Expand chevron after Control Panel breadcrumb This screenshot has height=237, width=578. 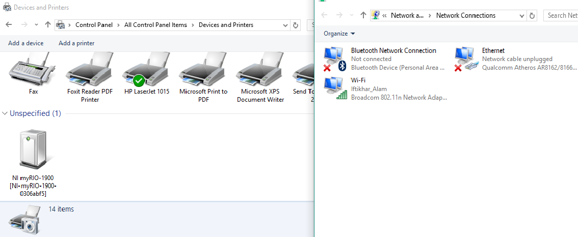tap(118, 25)
